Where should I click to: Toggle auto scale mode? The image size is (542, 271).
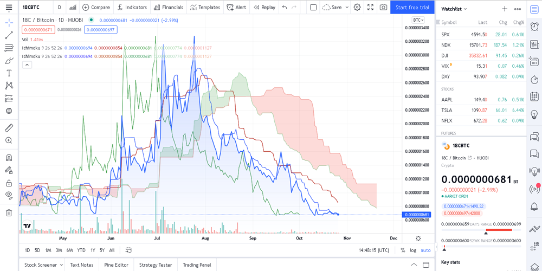tap(425, 250)
